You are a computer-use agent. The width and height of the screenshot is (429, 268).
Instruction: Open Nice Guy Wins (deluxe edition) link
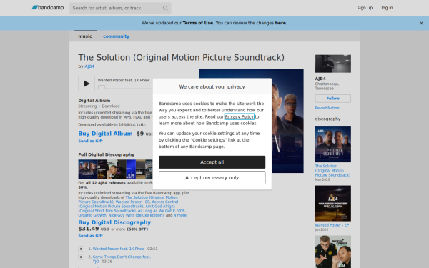(x=136, y=215)
